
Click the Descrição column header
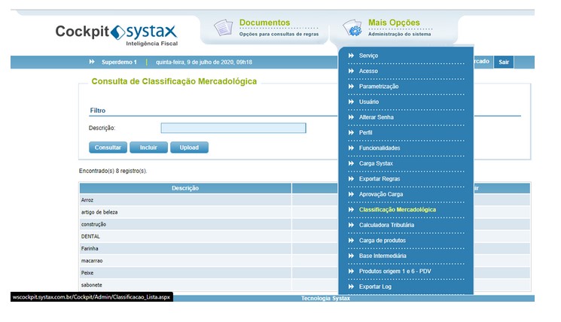point(185,188)
